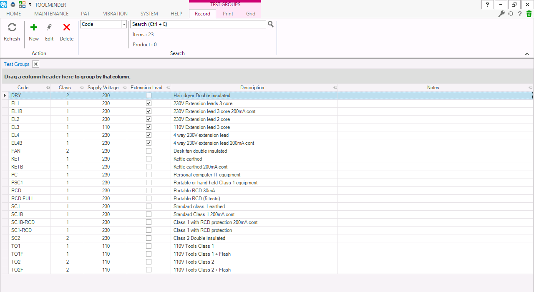Viewport: 534px width, 292px height.
Task: Click the 'Portable RCD 30mA' description cell
Action: [254, 191]
